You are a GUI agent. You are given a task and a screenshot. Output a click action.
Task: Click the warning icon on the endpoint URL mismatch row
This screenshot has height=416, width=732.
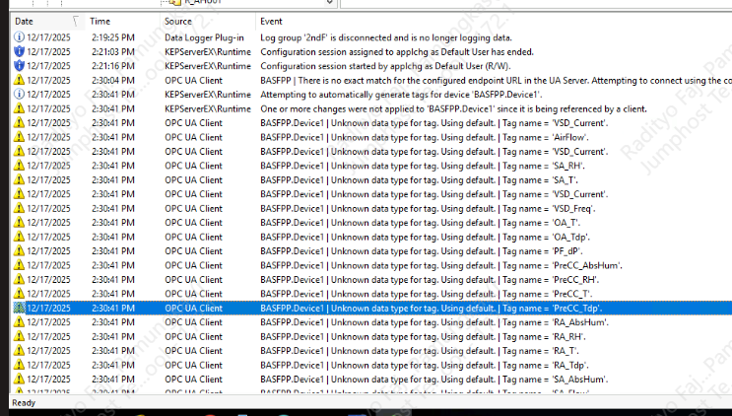pyautogui.click(x=19, y=80)
